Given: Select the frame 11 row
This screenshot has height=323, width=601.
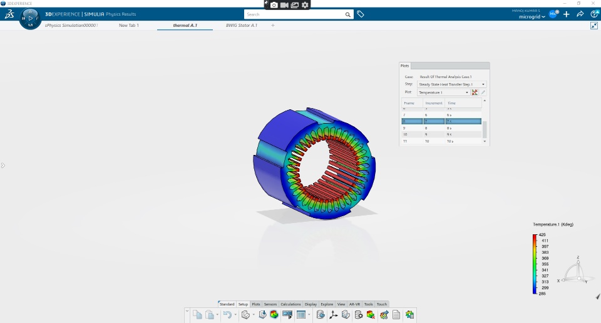Looking at the screenshot, I should pos(441,141).
